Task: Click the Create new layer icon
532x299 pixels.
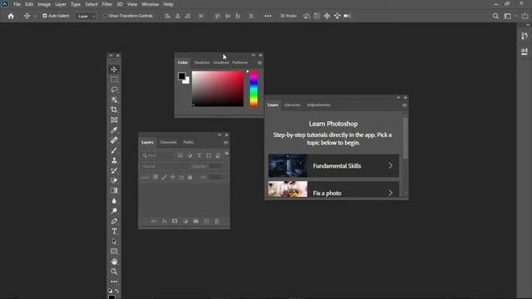Action: click(x=207, y=222)
